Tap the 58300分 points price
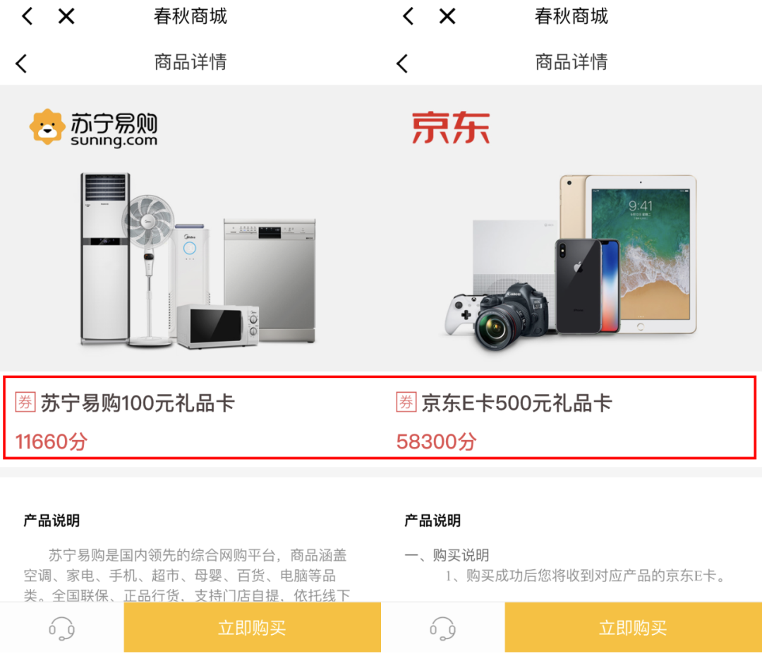This screenshot has height=654, width=762. (437, 442)
